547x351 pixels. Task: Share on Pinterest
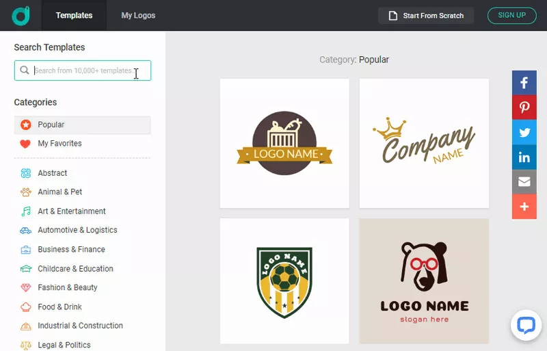point(524,107)
